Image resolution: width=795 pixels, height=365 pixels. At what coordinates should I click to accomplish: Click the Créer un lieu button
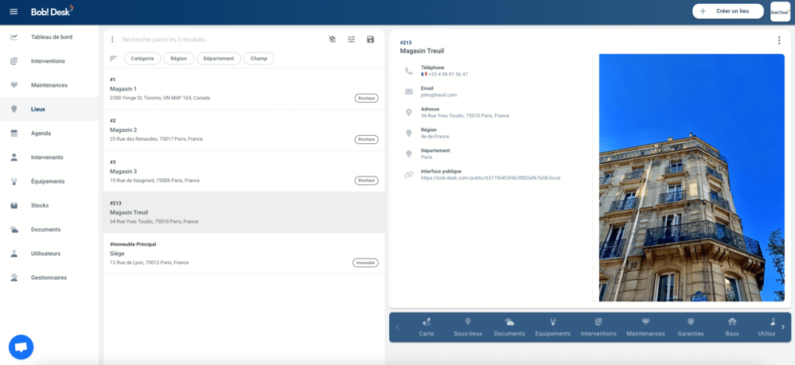(727, 11)
